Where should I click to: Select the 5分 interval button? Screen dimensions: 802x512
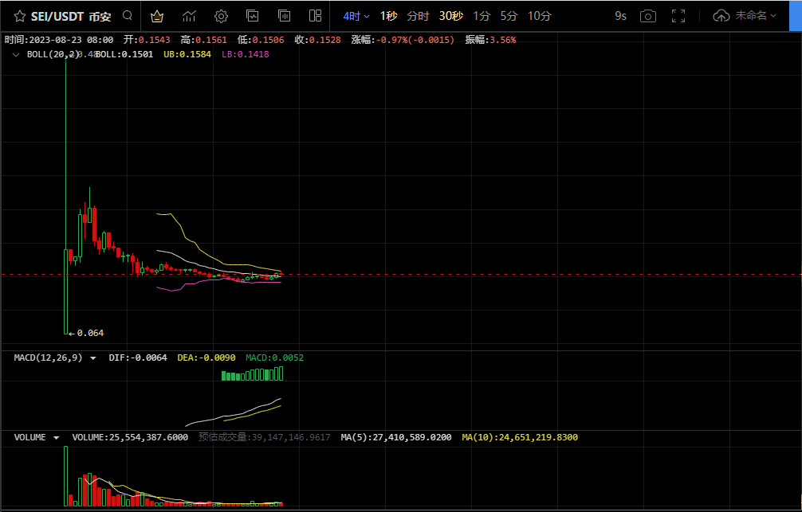tap(509, 17)
